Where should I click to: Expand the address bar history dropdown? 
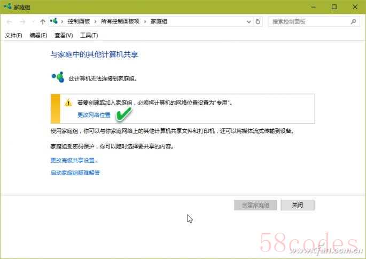[x=248, y=22]
